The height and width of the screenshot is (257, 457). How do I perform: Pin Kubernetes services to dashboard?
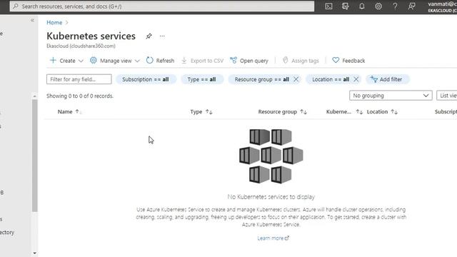click(x=149, y=36)
